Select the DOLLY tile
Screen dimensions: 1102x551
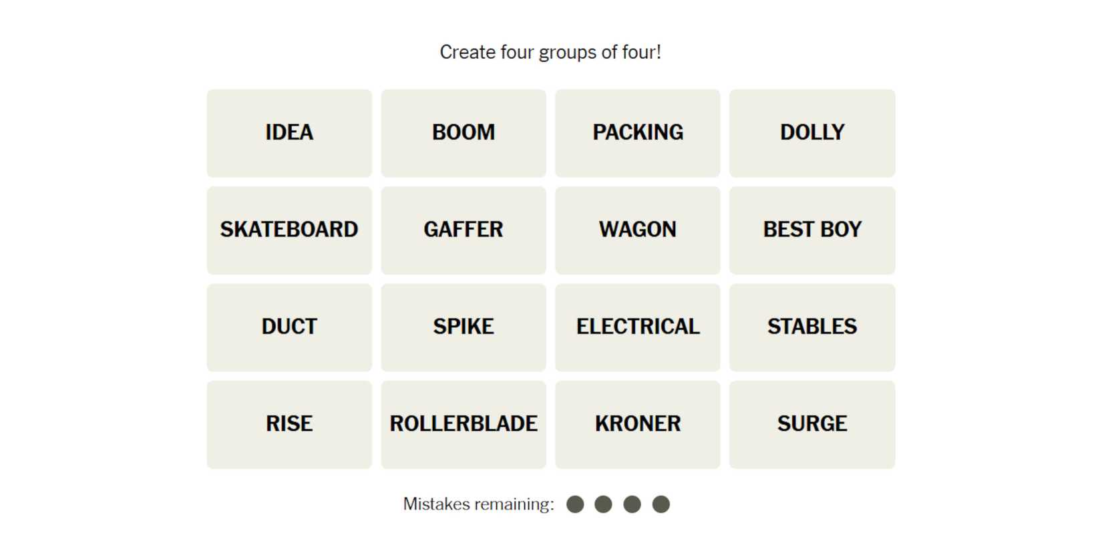point(812,133)
